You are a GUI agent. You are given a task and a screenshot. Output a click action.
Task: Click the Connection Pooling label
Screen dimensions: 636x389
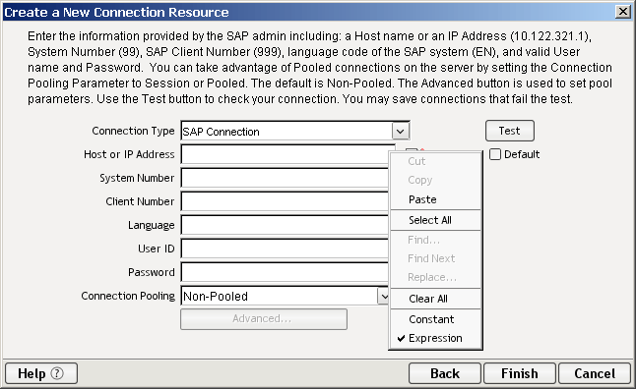pyautogui.click(x=128, y=296)
